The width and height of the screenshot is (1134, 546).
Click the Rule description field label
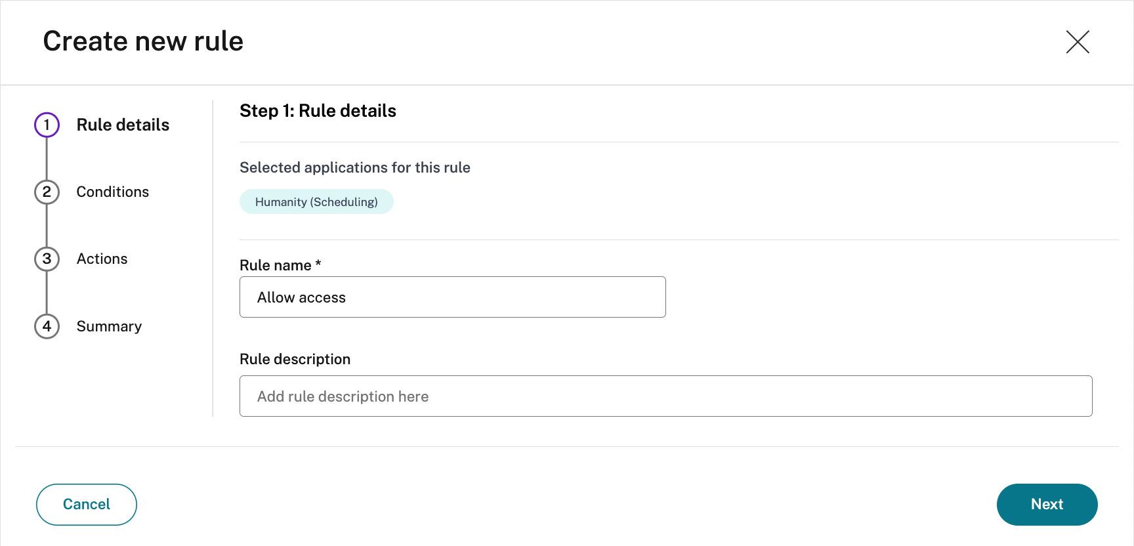295,359
